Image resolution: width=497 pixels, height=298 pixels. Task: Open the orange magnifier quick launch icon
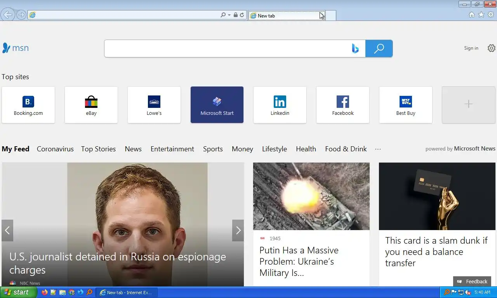[89, 292]
